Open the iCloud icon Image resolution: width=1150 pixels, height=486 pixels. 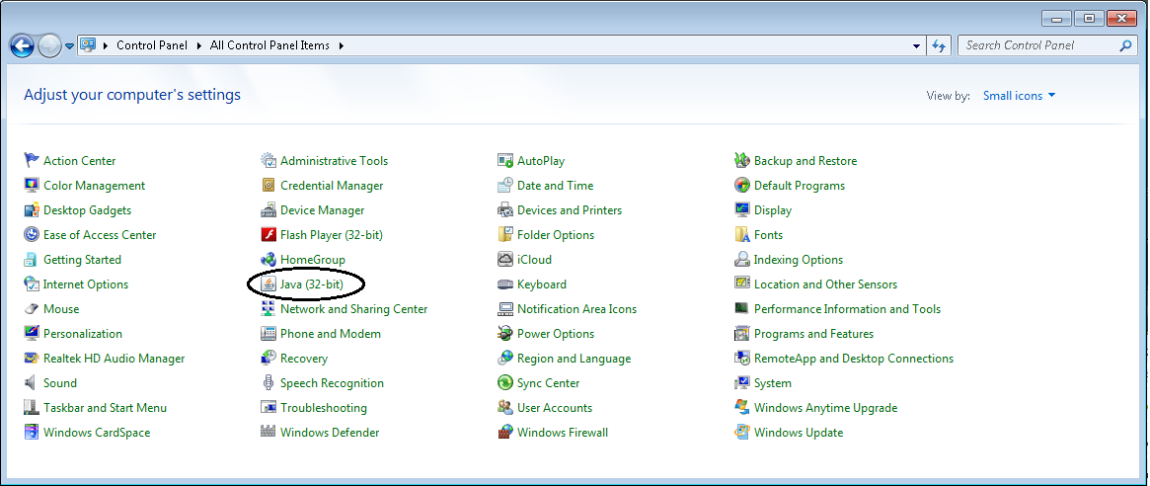pyautogui.click(x=505, y=259)
